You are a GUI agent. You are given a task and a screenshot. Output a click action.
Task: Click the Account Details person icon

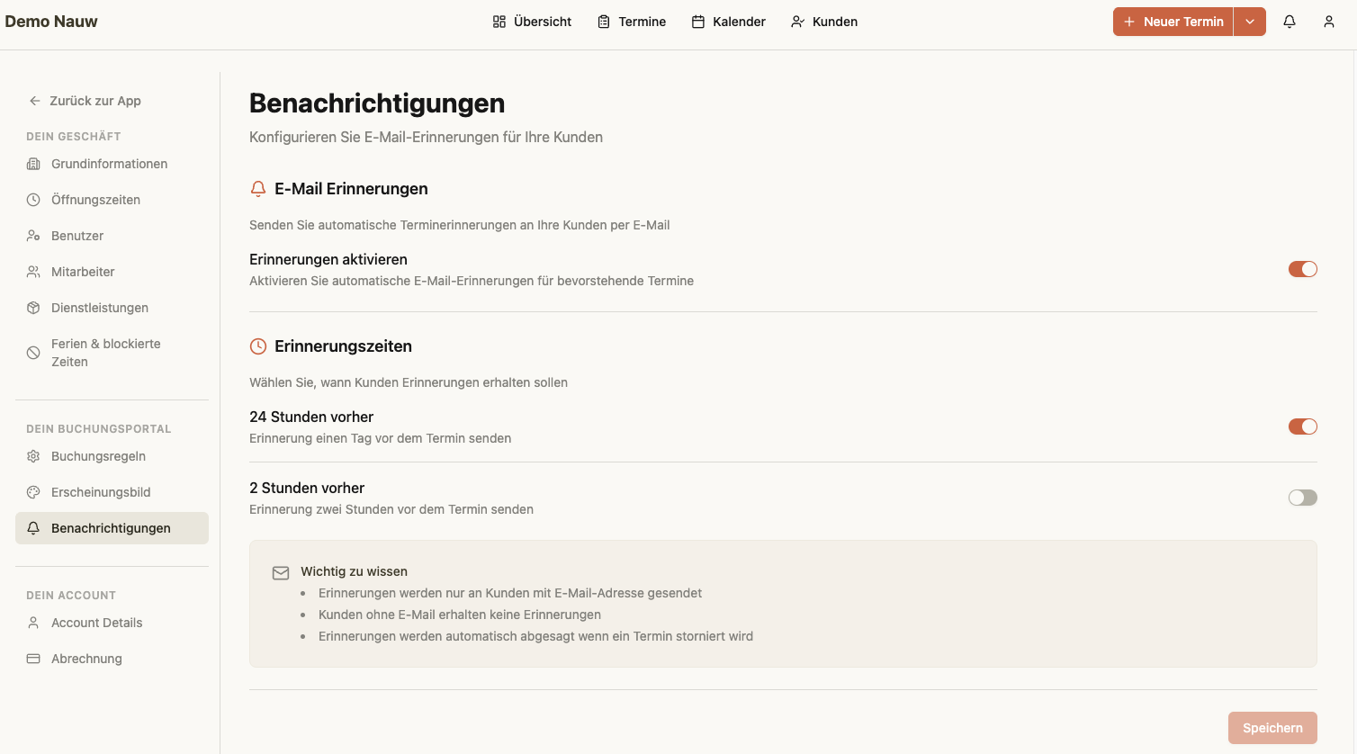33,623
